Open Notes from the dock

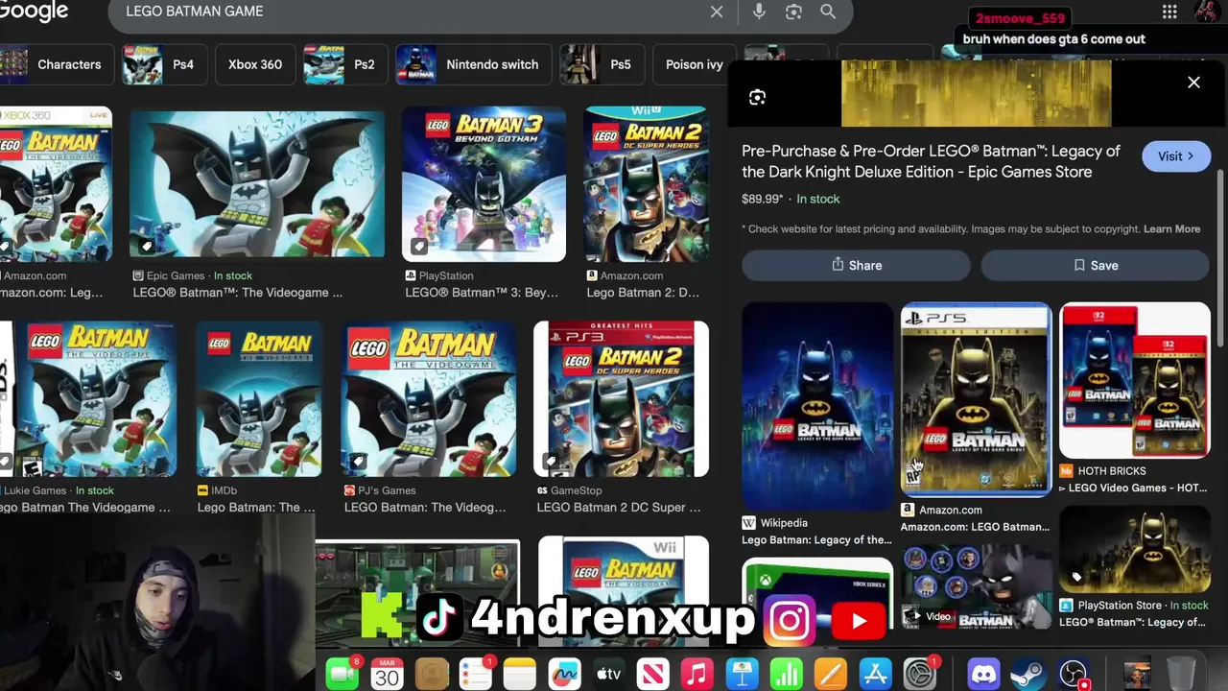520,674
